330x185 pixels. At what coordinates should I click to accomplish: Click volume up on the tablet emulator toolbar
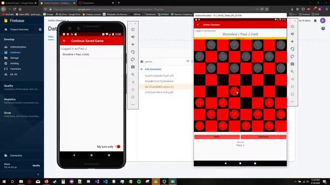click(292, 34)
